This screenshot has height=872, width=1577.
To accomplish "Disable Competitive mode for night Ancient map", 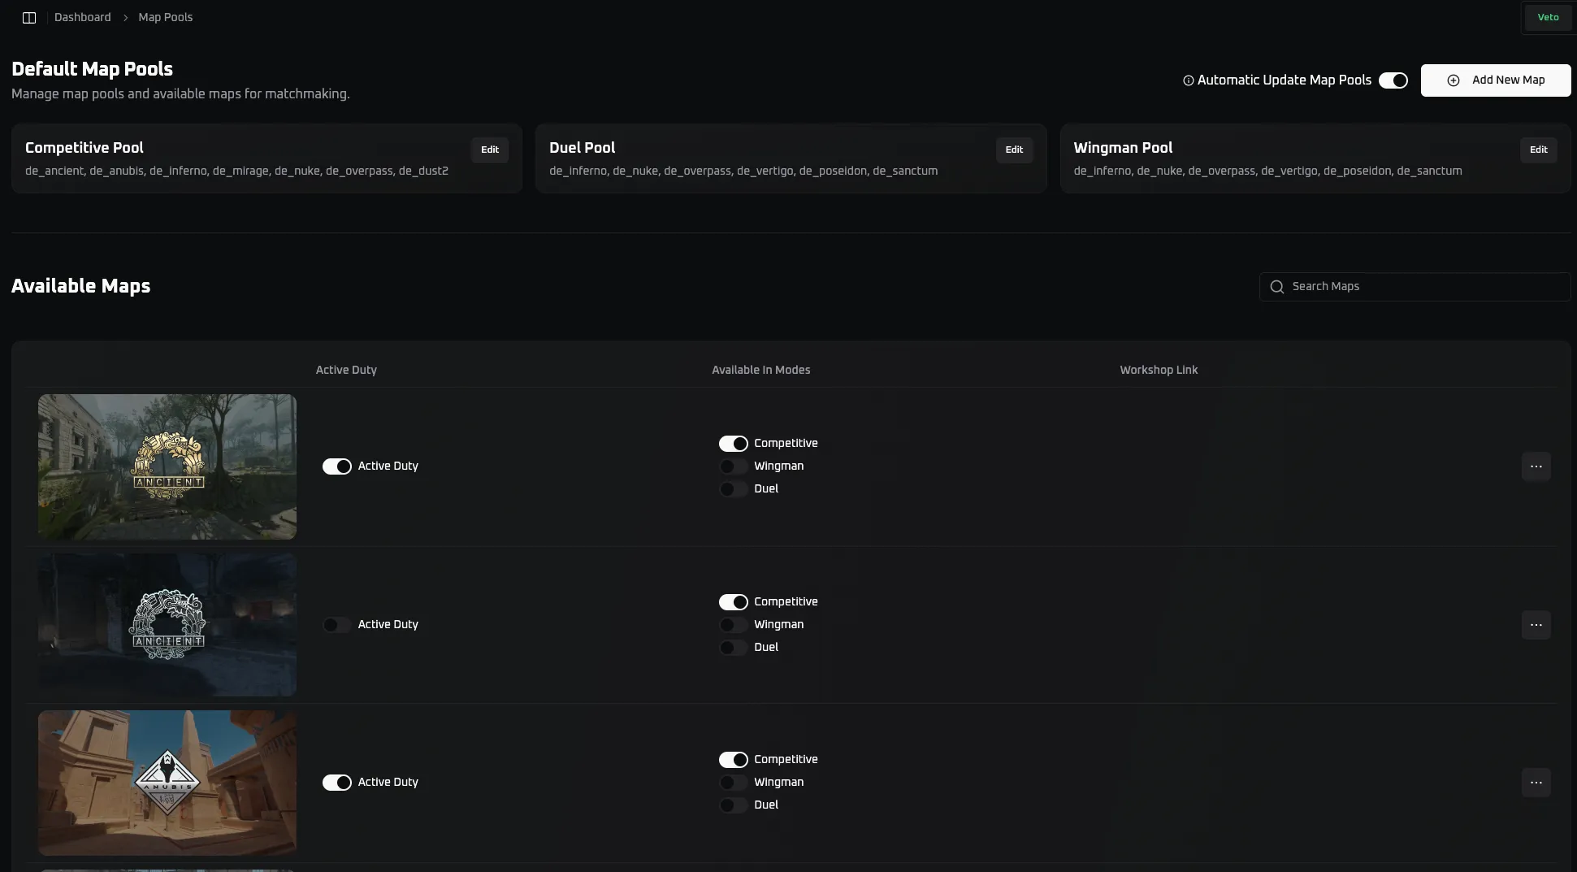I will click(733, 602).
